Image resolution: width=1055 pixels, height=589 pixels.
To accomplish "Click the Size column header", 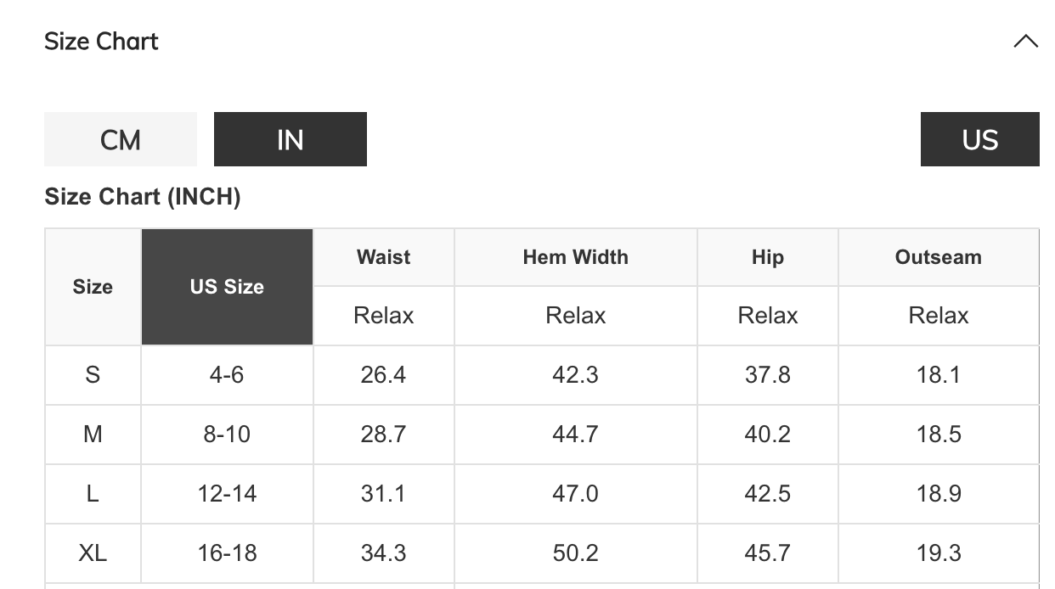I will point(93,287).
